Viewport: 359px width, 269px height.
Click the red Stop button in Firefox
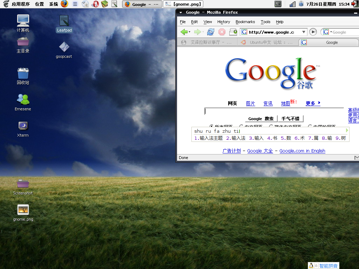[x=222, y=32]
